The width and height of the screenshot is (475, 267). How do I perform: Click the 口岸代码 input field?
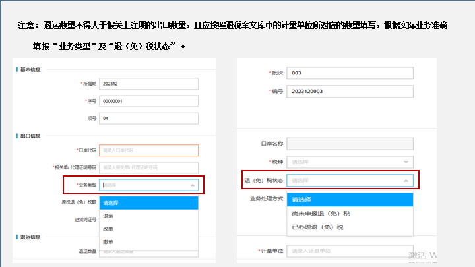148,150
